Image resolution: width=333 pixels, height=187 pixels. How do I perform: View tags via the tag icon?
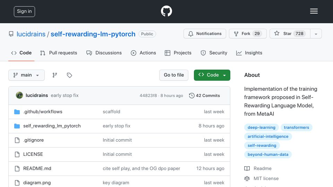(69, 75)
